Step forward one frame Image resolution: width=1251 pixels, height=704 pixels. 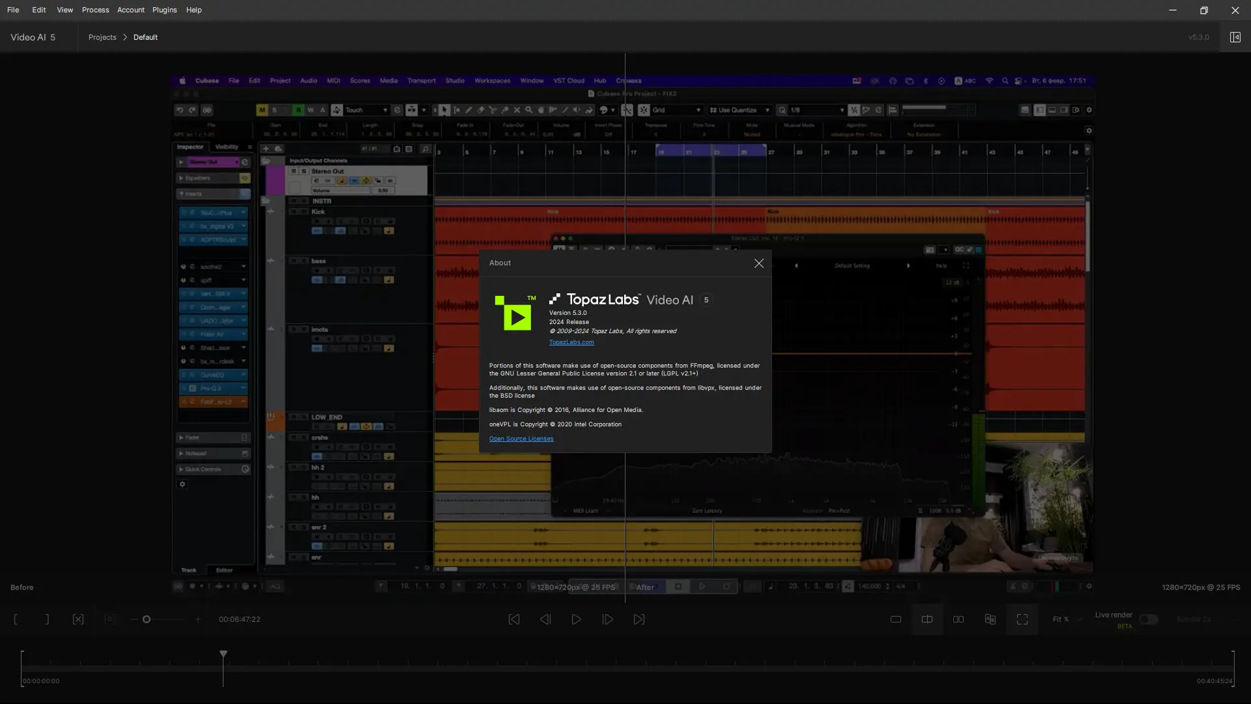[608, 619]
